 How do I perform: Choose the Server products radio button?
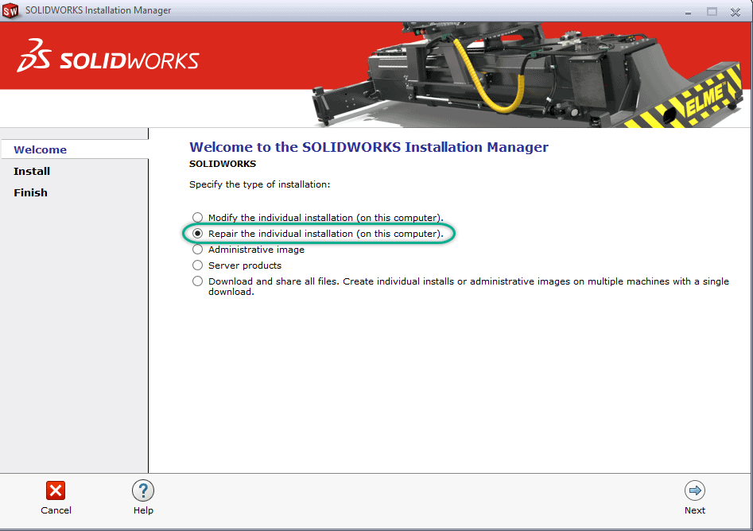click(x=197, y=265)
